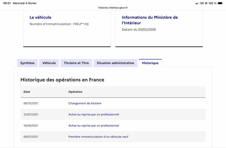
Task: Tap the 09:07 clock in status bar
Action: pos(7,3)
